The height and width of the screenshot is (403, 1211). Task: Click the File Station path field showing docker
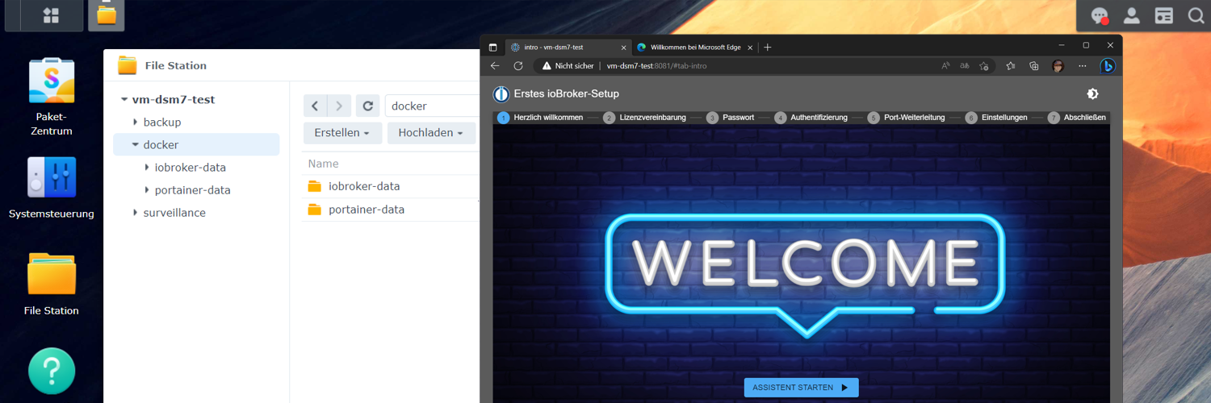click(432, 106)
